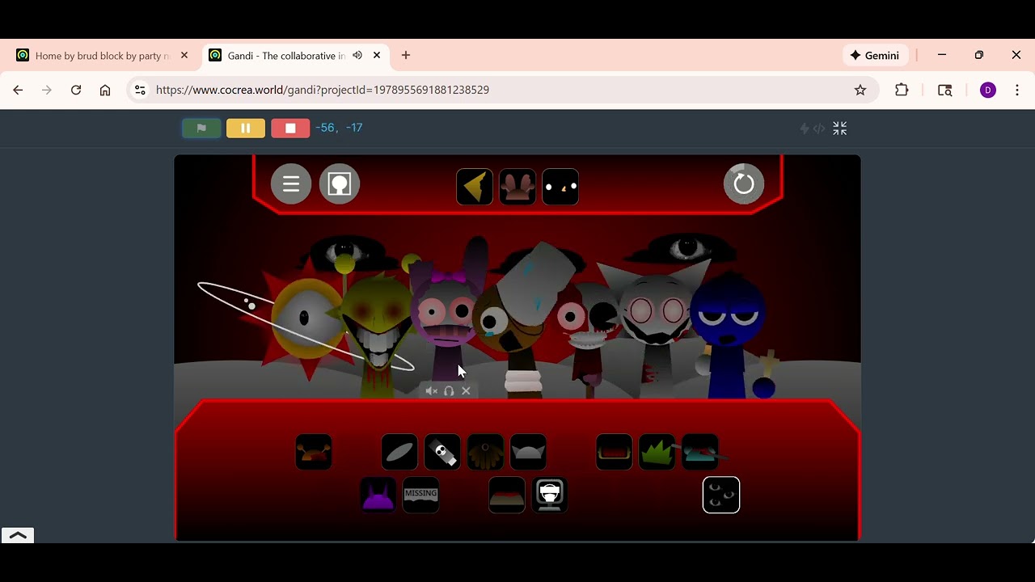
Task: Pick the gray oval sound icon
Action: (x=399, y=452)
